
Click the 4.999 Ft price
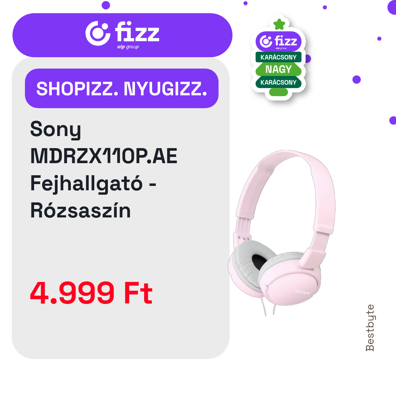pos(91,293)
